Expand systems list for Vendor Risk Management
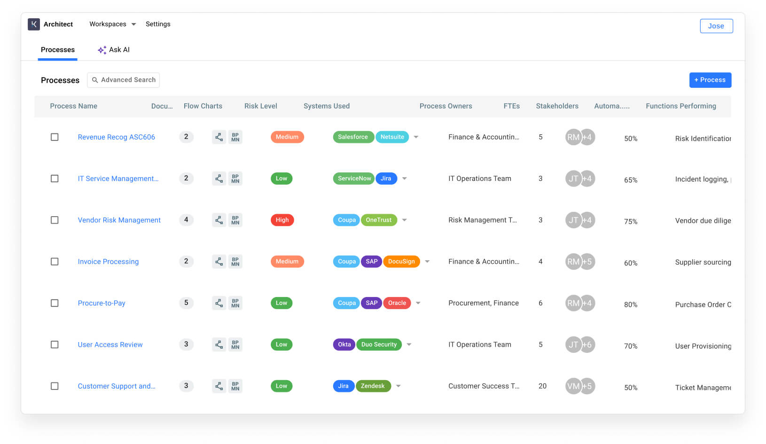Image resolution: width=766 pixels, height=444 pixels. pos(405,220)
